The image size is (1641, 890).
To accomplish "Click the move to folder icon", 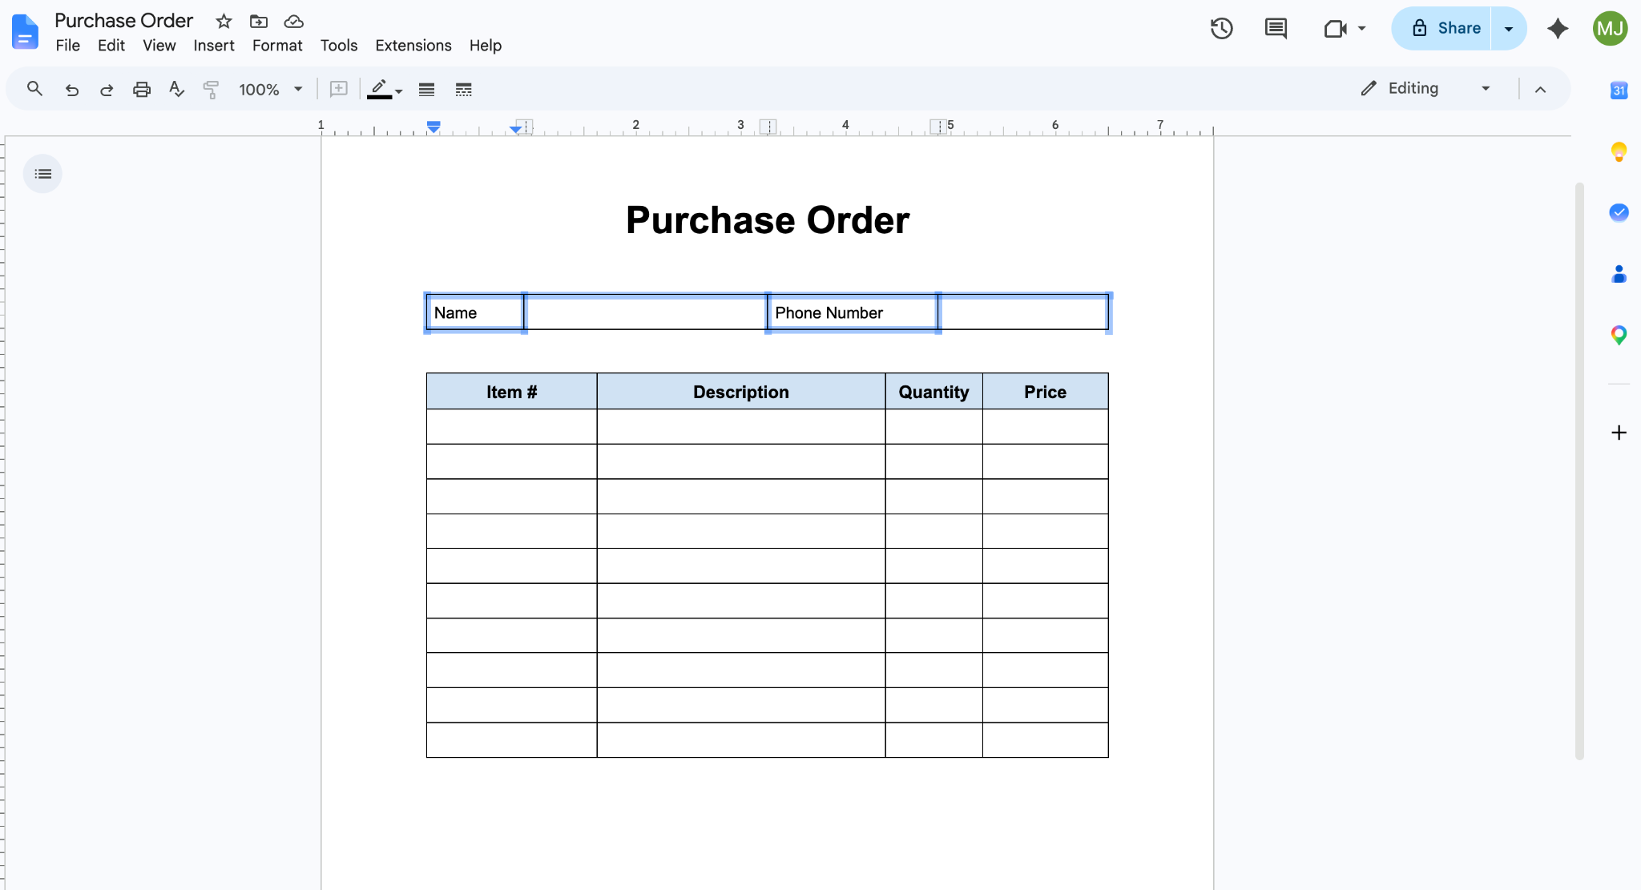I will point(258,22).
